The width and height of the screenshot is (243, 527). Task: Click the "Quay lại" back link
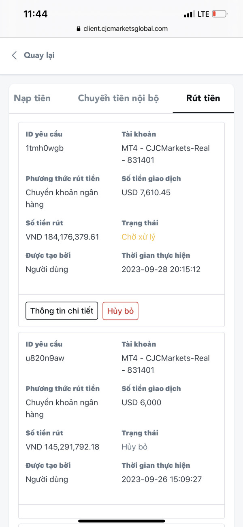[39, 56]
